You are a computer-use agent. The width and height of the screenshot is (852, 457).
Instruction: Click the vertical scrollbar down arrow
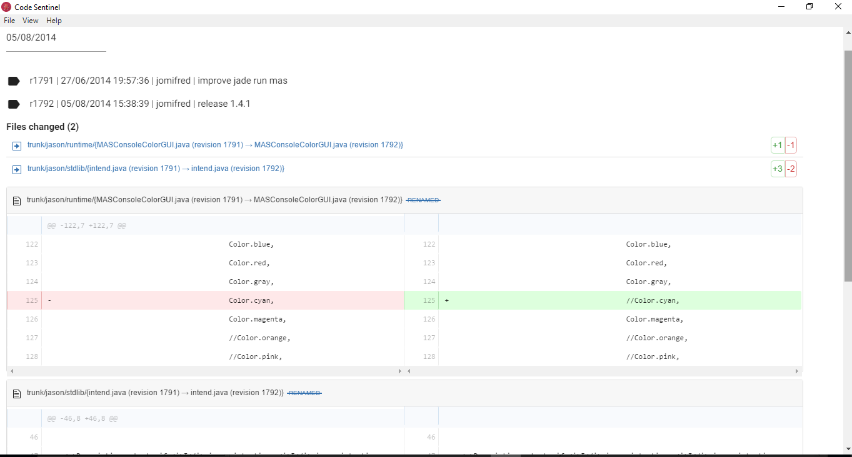pyautogui.click(x=847, y=450)
